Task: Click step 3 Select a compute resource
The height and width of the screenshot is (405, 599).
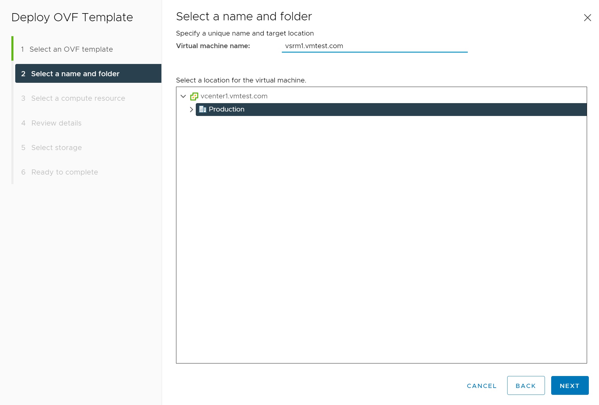Action: click(x=78, y=98)
